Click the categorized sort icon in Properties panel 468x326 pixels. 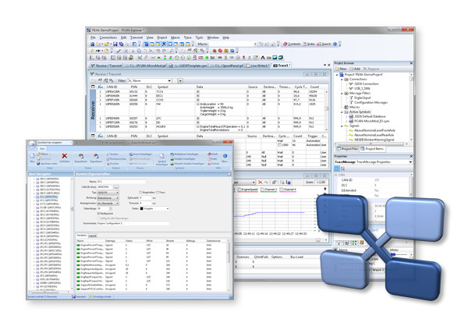click(x=337, y=168)
